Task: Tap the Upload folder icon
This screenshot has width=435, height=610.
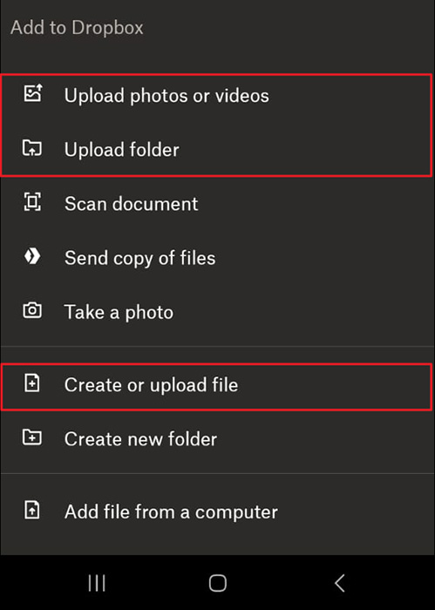Action: pyautogui.click(x=32, y=148)
